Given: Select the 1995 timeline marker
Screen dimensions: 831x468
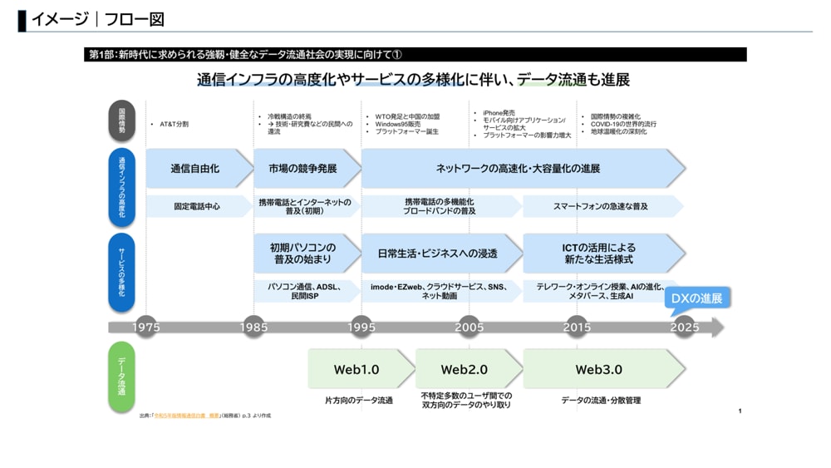Looking at the screenshot, I should tap(361, 327).
